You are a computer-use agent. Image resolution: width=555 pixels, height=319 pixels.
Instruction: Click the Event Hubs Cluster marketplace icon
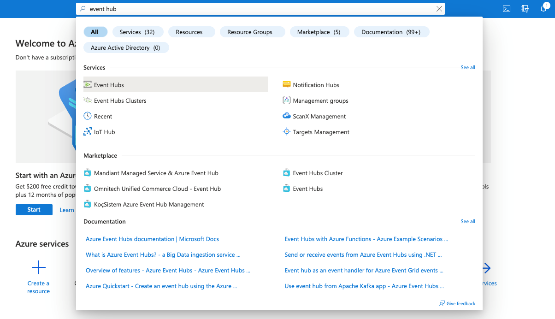(x=287, y=173)
